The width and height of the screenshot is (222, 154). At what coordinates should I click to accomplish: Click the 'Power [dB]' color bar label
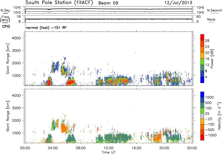coord(212,59)
